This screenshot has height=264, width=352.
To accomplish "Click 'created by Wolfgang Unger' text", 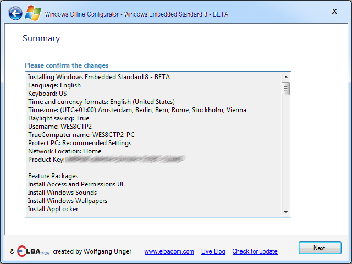I will pyautogui.click(x=92, y=251).
